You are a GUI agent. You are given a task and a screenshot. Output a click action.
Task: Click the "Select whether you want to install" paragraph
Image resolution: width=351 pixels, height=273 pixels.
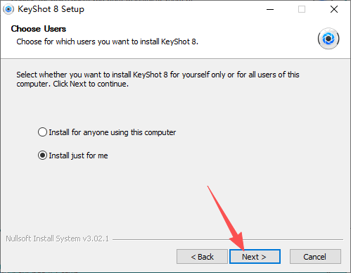tap(158, 79)
